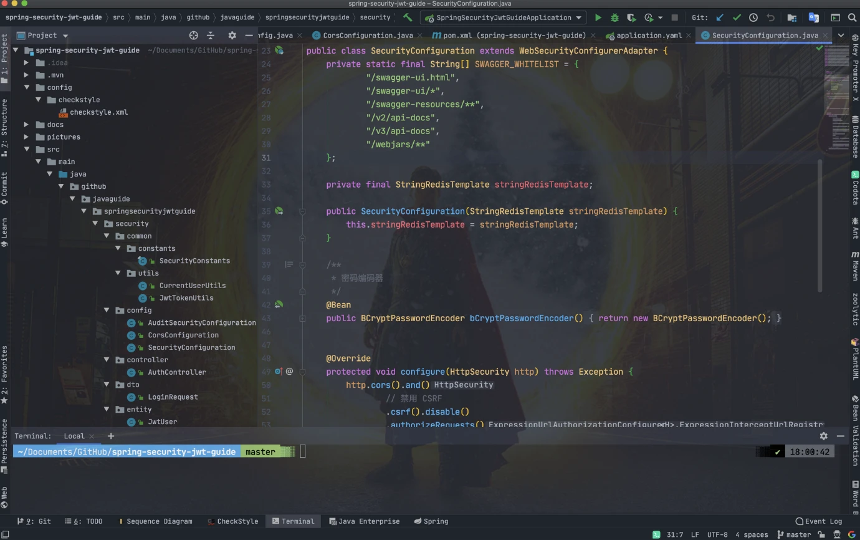This screenshot has width=860, height=540.
Task: Run SpringSecurityJwtGuideApplication with green play button
Action: pyautogui.click(x=598, y=17)
